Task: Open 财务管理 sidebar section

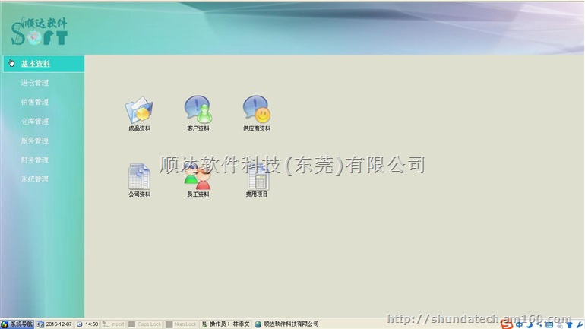Action: (x=35, y=160)
